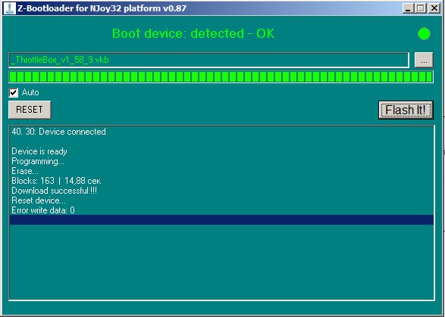445x317 pixels.
Task: Click the RESET button
Action: [30, 110]
